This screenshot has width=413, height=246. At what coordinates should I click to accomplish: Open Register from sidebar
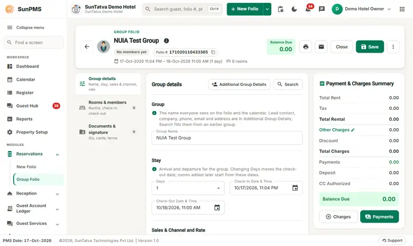(33, 93)
